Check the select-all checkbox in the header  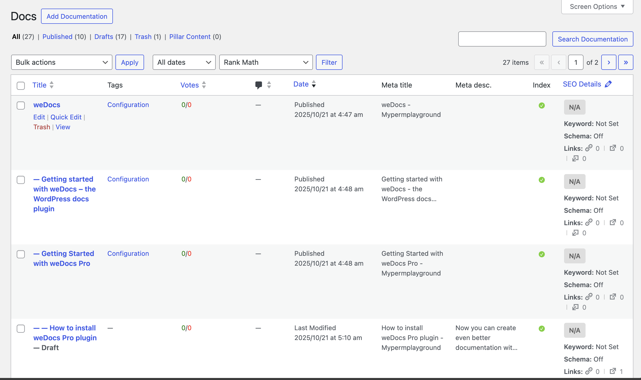pyautogui.click(x=21, y=86)
